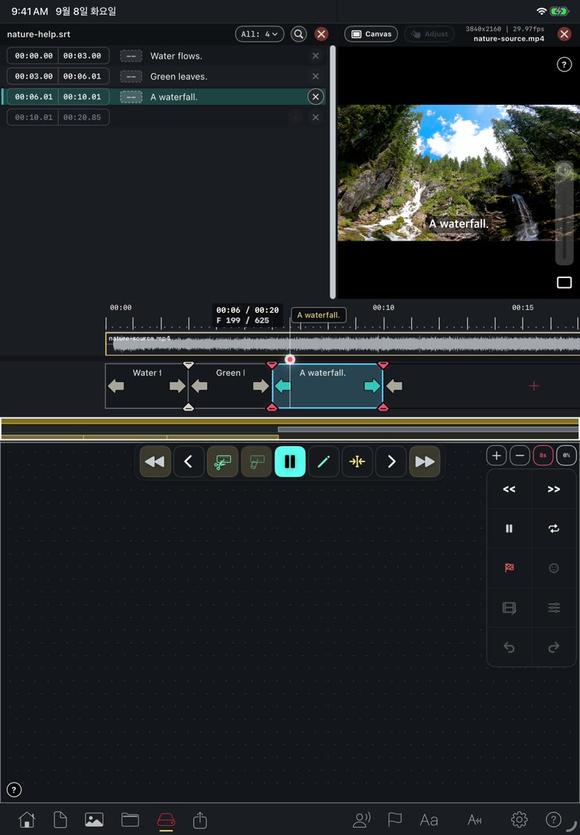The height and width of the screenshot is (835, 580).
Task: Select the 'Water flows.' subtitle text
Action: coord(176,56)
